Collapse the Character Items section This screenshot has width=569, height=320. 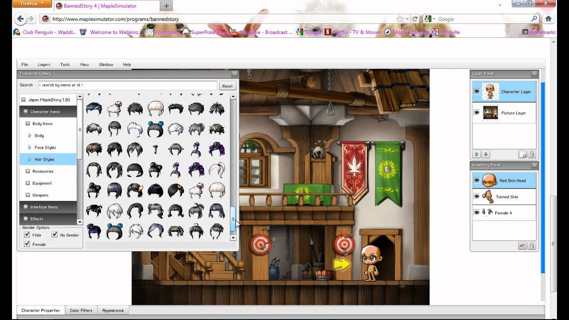[x=26, y=112]
